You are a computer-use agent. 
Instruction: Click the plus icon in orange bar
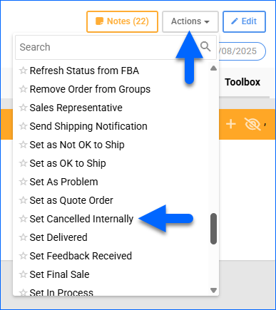click(x=231, y=124)
